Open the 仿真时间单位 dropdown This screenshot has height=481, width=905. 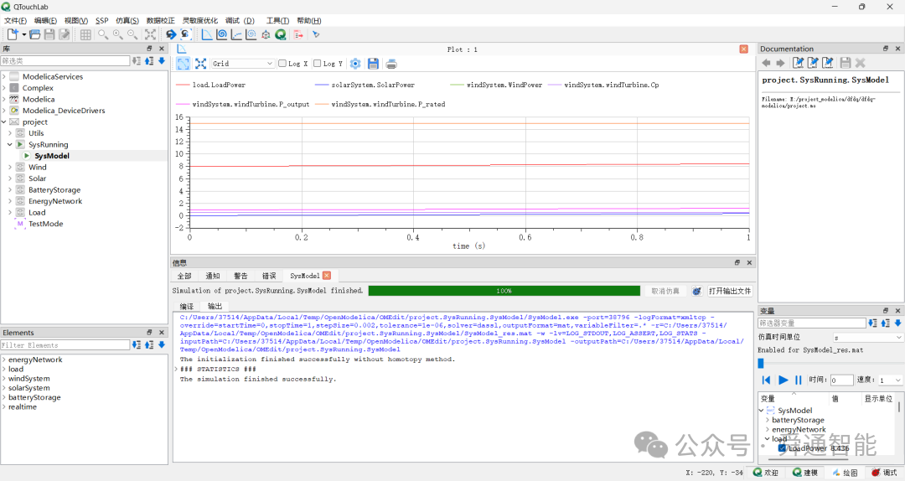[x=867, y=337]
